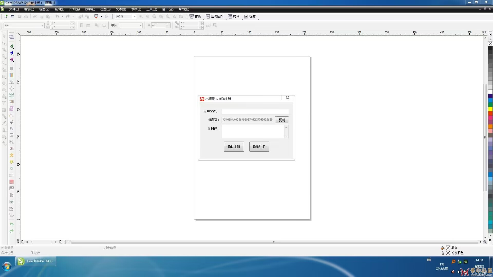The height and width of the screenshot is (277, 493).
Task: Expand the A4 paper size dropdown
Action: tap(42, 25)
